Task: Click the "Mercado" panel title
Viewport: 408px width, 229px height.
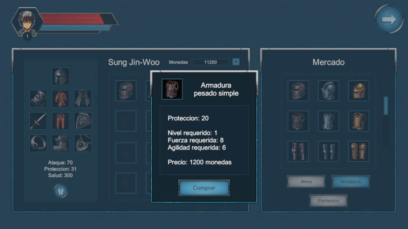Action: [x=328, y=62]
